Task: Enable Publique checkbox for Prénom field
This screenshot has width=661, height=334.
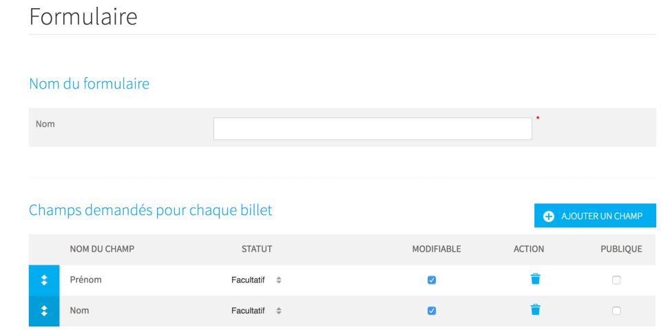Action: tap(616, 280)
